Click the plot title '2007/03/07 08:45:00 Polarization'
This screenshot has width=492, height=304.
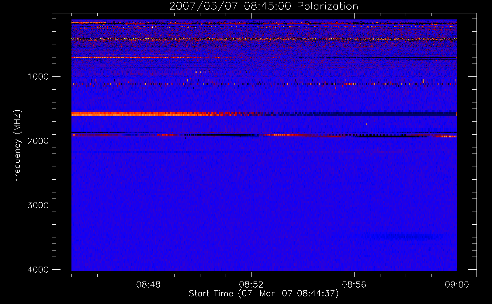264,6
